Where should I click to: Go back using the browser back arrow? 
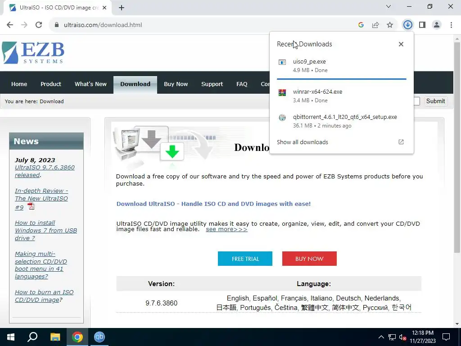click(10, 25)
